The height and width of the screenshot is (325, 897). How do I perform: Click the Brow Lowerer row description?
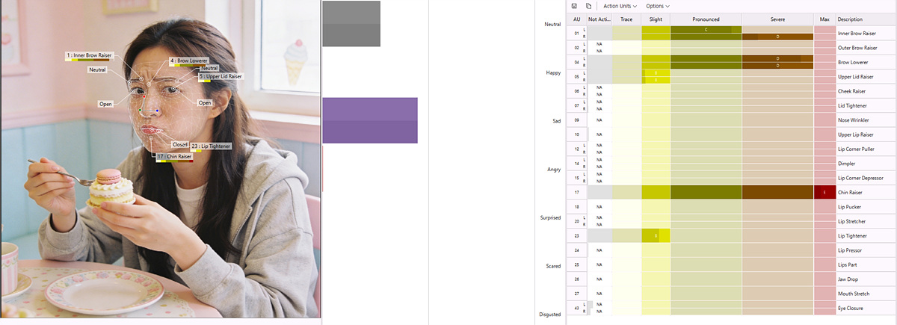(855, 63)
